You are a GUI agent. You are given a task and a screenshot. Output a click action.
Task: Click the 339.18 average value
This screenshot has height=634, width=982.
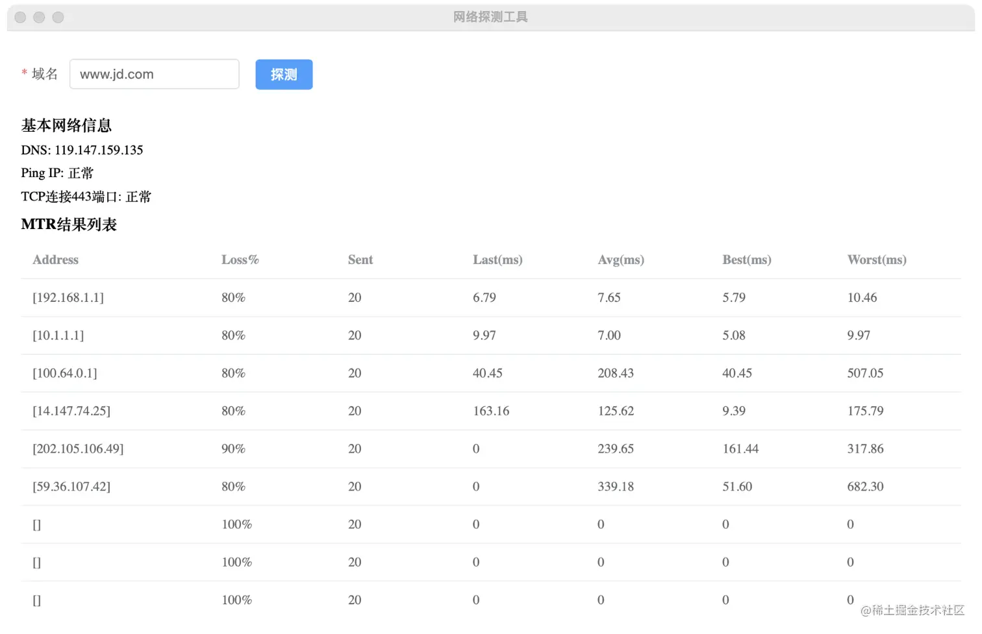(x=616, y=486)
